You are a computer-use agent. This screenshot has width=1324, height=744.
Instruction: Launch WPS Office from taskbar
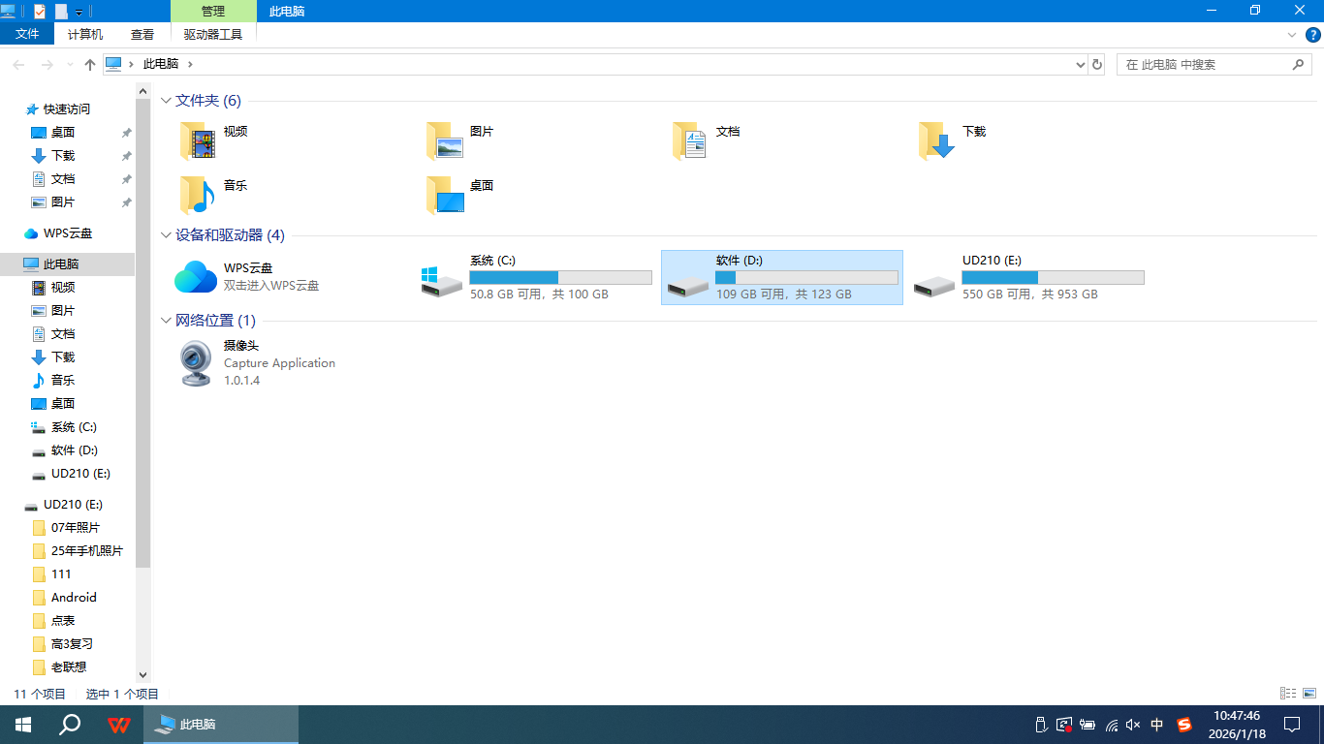click(x=119, y=725)
